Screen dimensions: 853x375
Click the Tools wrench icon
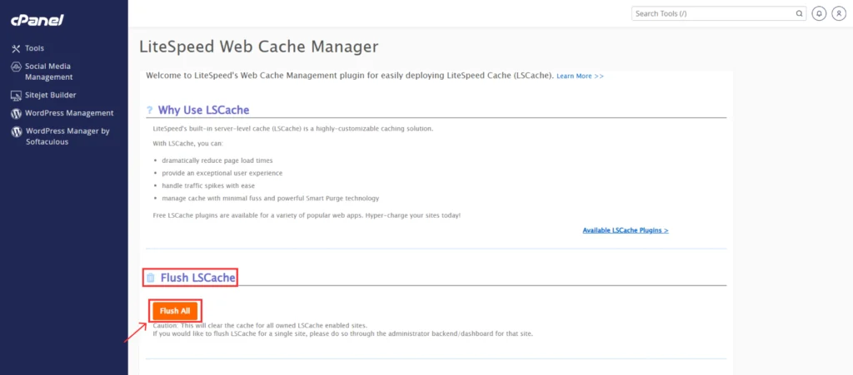(x=16, y=48)
